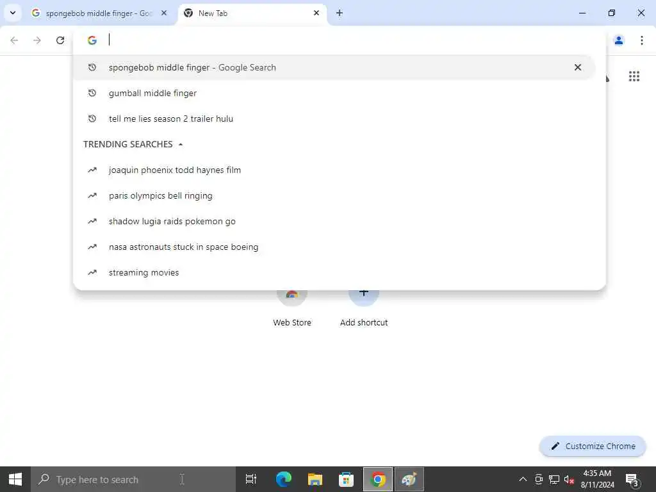
Task: Click the Google icon in address bar
Action: pos(92,40)
